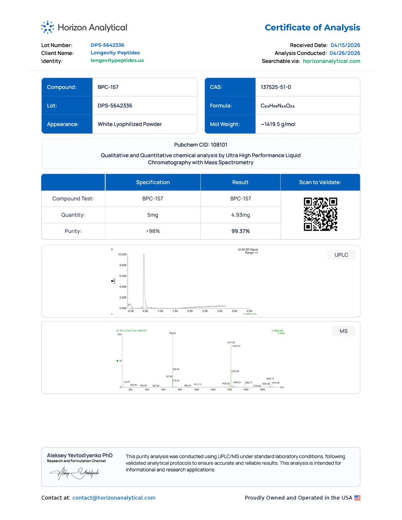Image resolution: width=402 pixels, height=520 pixels.
Task: Click the Quantity specification 5mg
Action: tap(153, 215)
